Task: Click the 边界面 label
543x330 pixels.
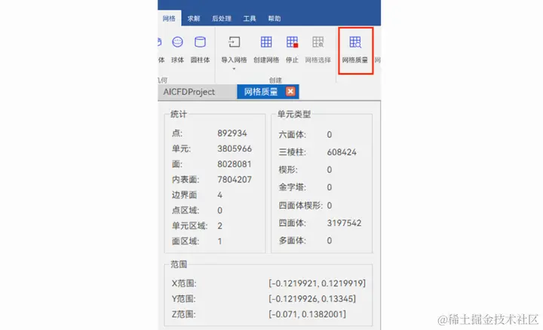Action: click(x=184, y=195)
